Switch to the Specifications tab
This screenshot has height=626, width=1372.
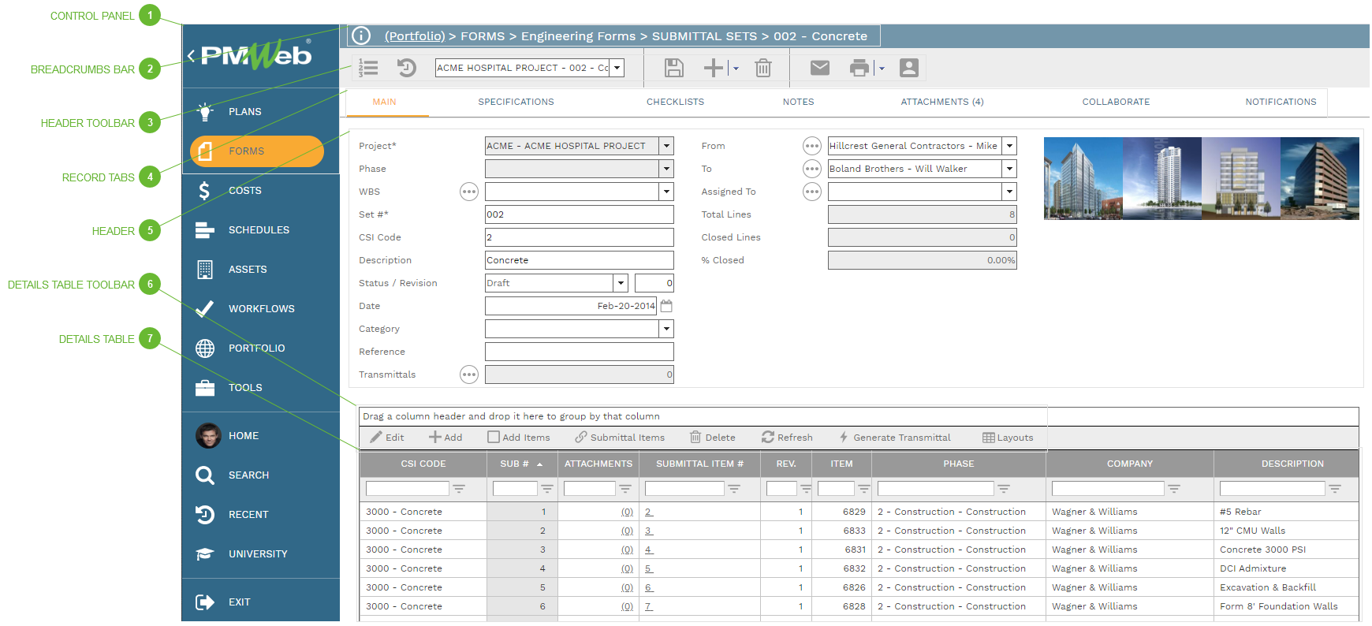(516, 102)
